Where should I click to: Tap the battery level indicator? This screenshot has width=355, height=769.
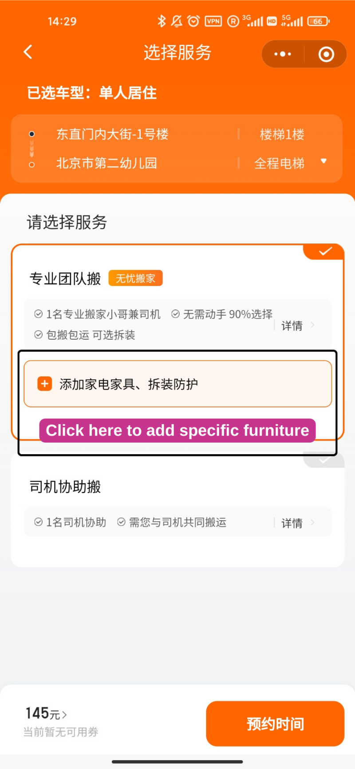(319, 21)
